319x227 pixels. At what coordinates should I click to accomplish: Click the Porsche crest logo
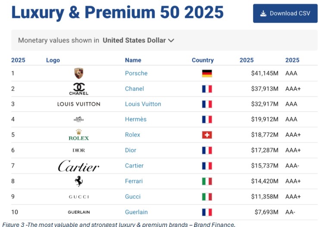(x=79, y=73)
